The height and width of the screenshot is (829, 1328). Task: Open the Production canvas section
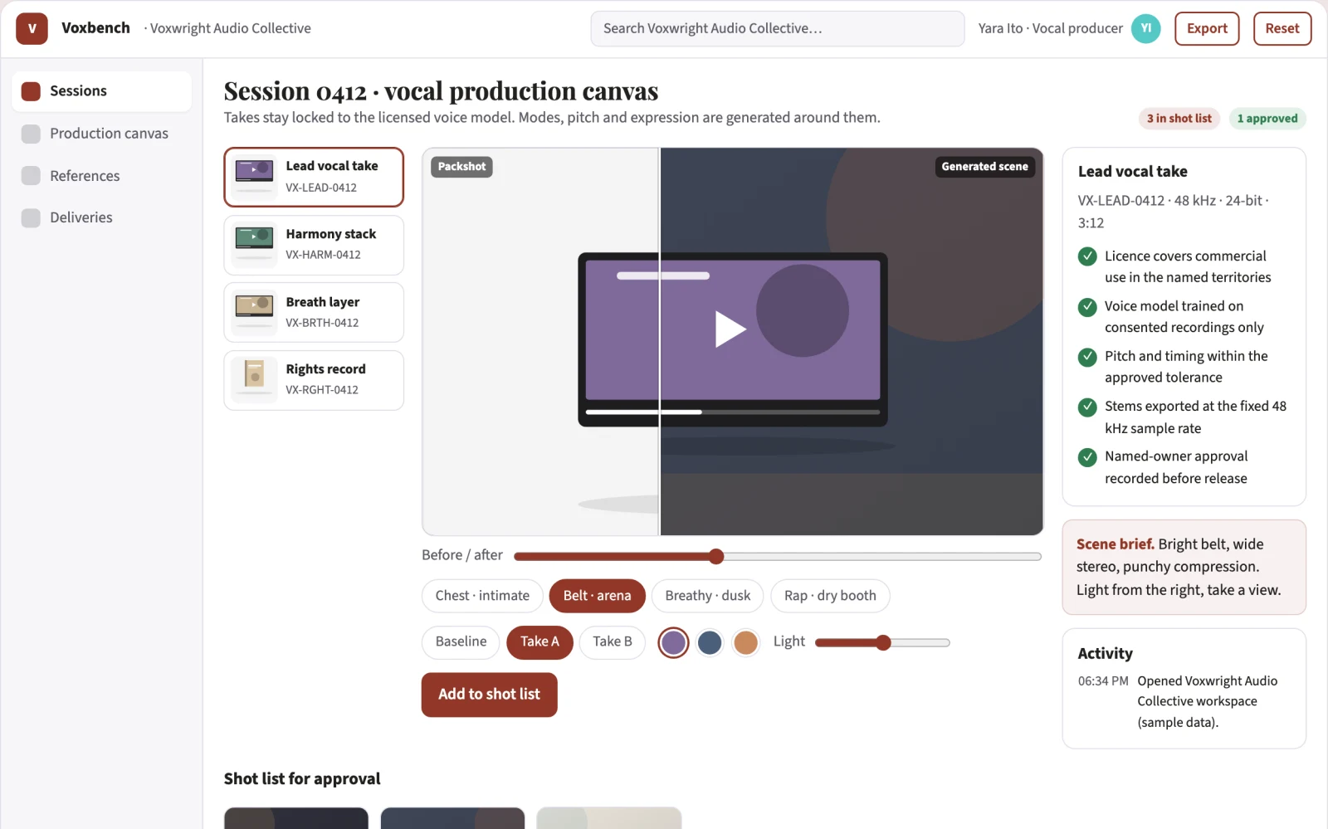[101, 134]
